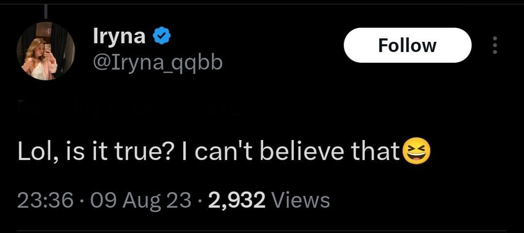The image size is (524, 233).
Task: Click the Follow button
Action: pos(407,45)
